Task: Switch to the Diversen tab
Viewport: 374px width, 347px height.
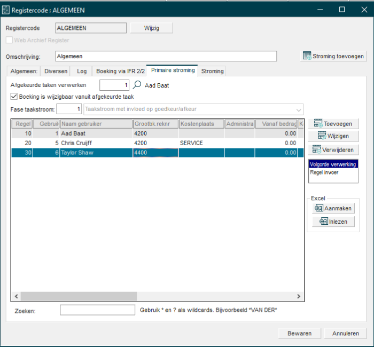Action: point(56,71)
